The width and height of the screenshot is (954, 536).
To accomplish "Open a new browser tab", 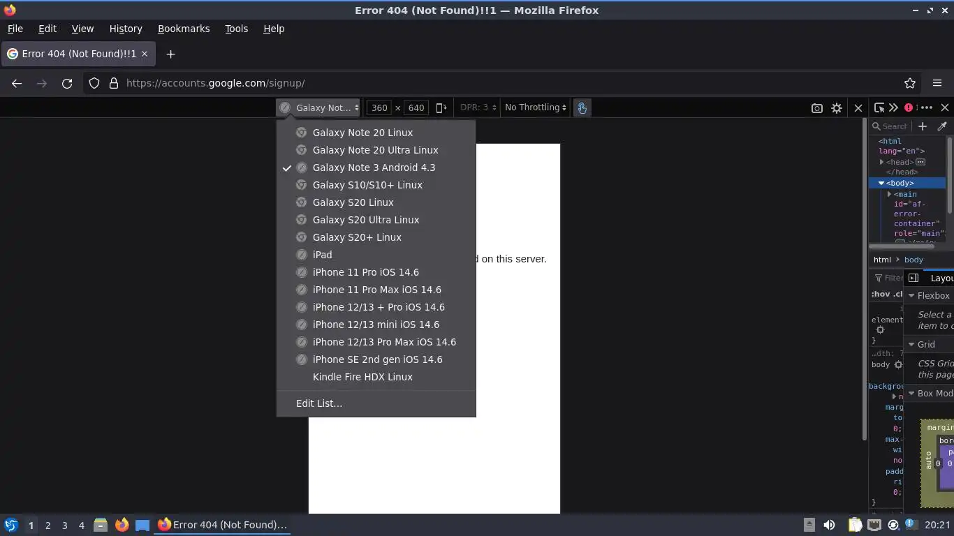I will click(x=170, y=54).
